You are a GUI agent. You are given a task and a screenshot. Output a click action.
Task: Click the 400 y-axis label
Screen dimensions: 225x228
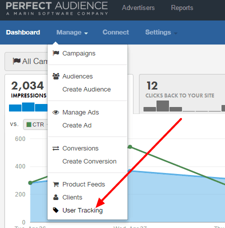[x=20, y=166]
